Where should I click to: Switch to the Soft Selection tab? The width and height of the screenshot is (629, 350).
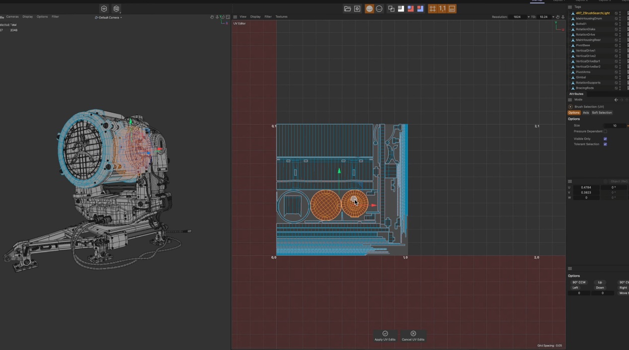click(602, 113)
